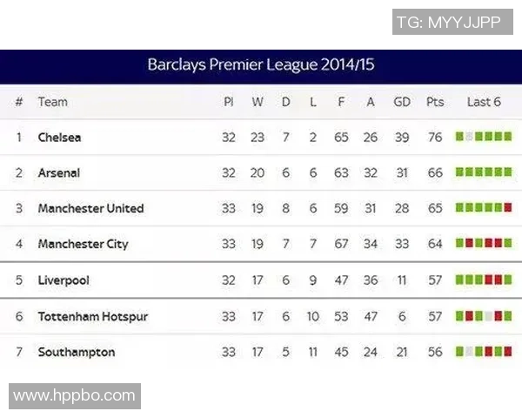Click Chelsea's 76 points value
522x418 pixels.
click(435, 138)
